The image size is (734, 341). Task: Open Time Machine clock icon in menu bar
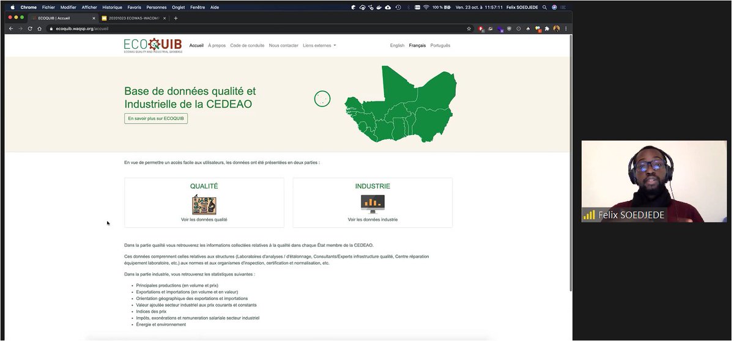(x=398, y=7)
